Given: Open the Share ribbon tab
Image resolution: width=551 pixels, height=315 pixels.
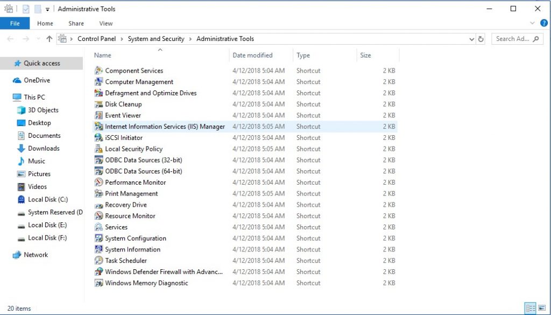Looking at the screenshot, I should [x=76, y=24].
